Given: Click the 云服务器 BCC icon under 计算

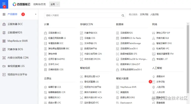Looking at the screenshot, I should click(45, 33).
